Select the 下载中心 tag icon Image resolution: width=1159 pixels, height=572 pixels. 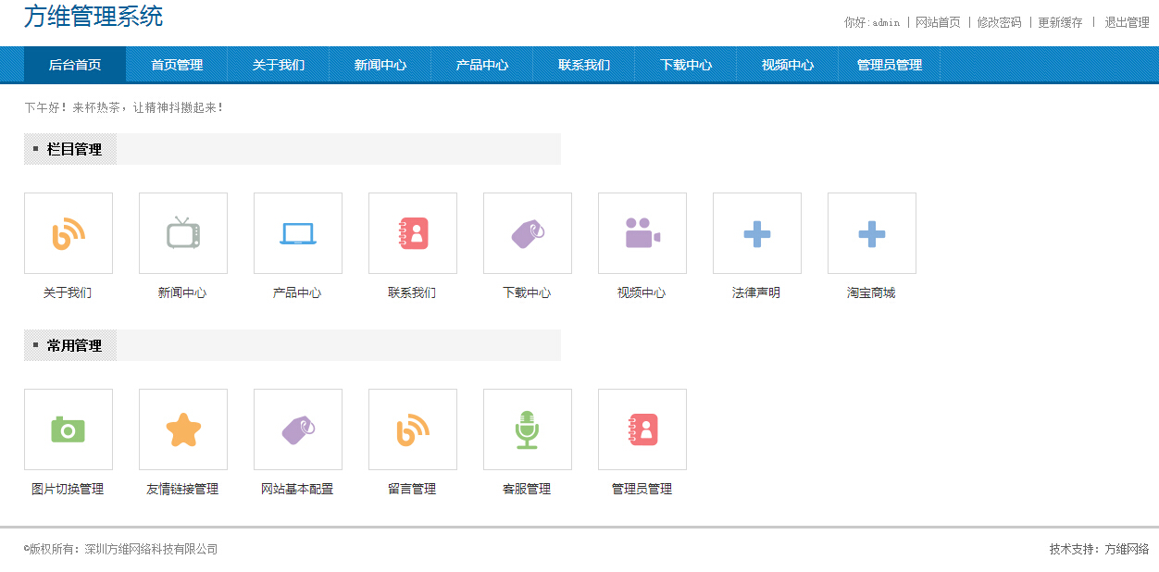pos(528,233)
